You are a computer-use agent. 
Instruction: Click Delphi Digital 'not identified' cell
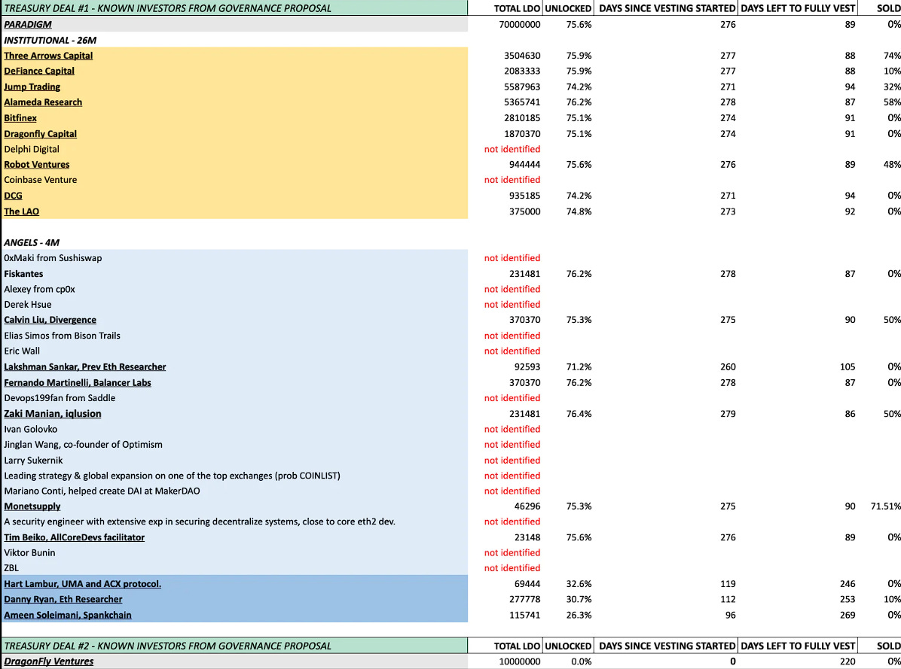512,149
